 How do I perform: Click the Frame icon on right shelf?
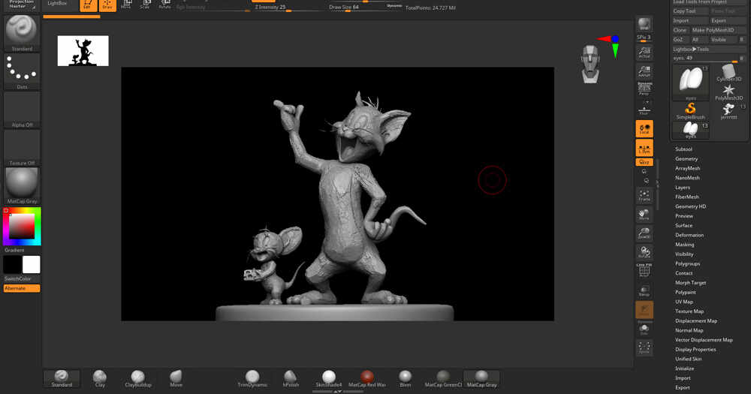tap(644, 195)
